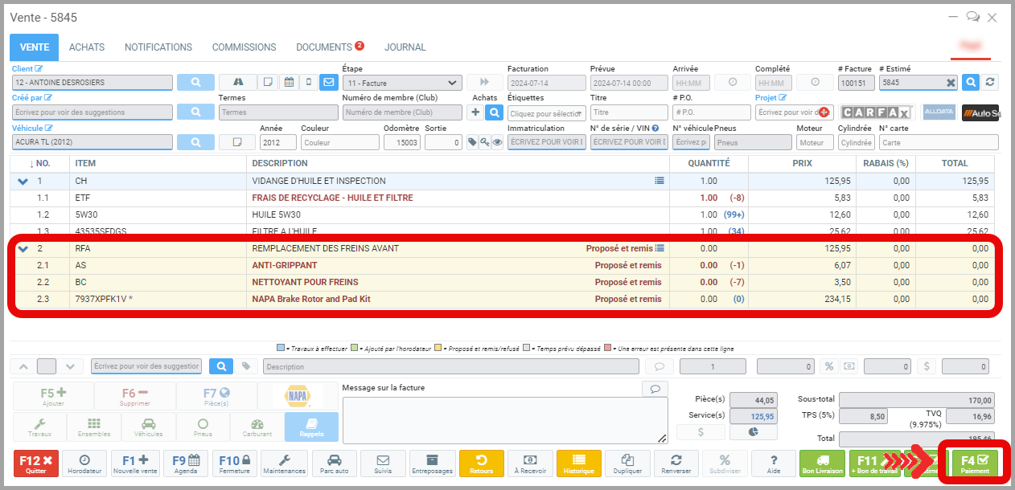Toggle the envelope email option beside client
The width and height of the screenshot is (1015, 490).
(x=328, y=82)
